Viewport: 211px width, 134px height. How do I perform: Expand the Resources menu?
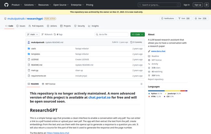(x=44, y=5)
